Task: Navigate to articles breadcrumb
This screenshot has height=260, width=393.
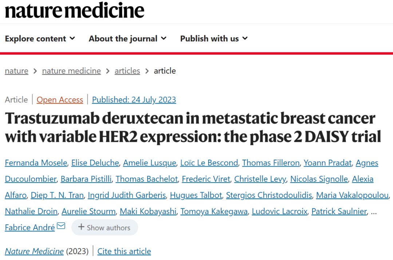Action: (127, 71)
